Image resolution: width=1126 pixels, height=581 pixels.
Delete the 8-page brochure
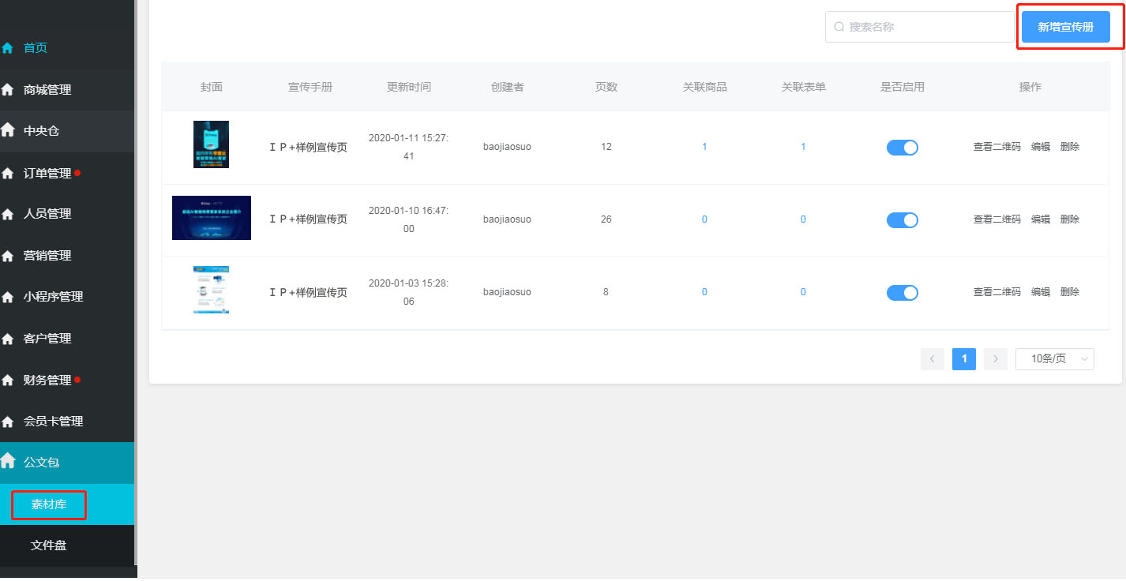click(x=1070, y=292)
